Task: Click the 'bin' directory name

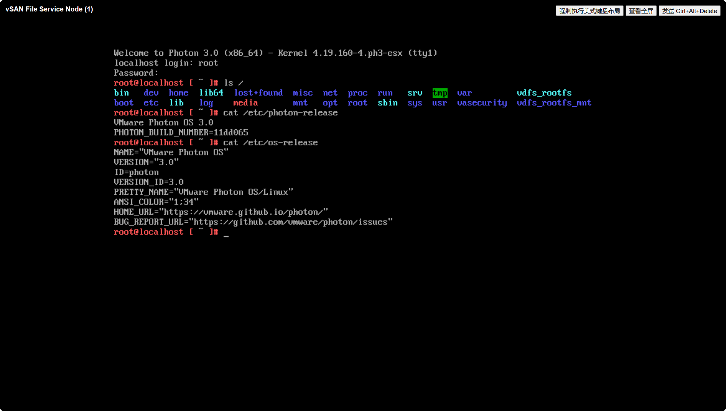Action: (x=121, y=93)
